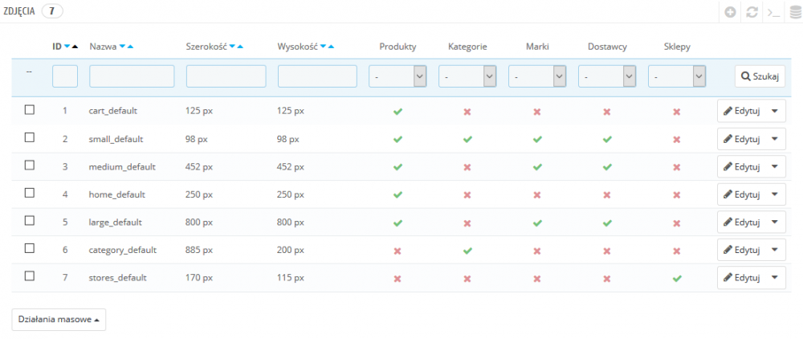Click the Szerokość filter input field
This screenshot has height=339, width=803.
pyautogui.click(x=226, y=76)
